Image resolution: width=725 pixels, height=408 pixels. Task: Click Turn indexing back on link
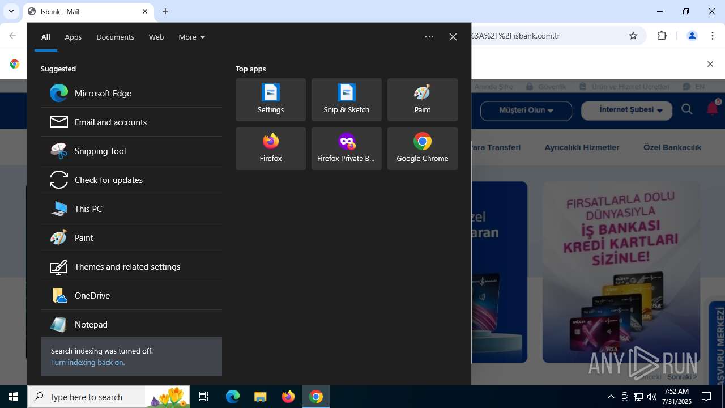[x=88, y=362]
